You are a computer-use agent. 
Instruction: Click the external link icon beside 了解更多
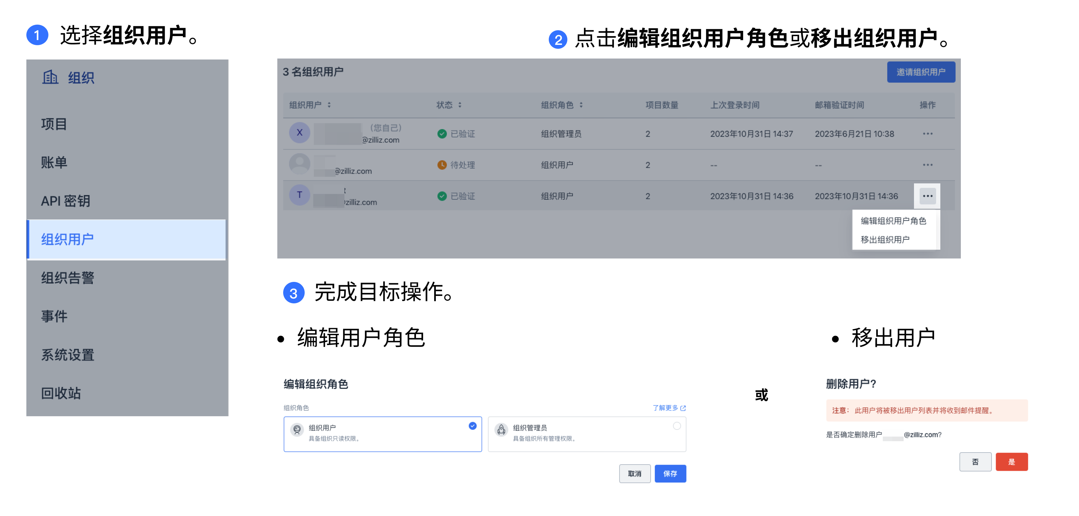click(x=683, y=408)
